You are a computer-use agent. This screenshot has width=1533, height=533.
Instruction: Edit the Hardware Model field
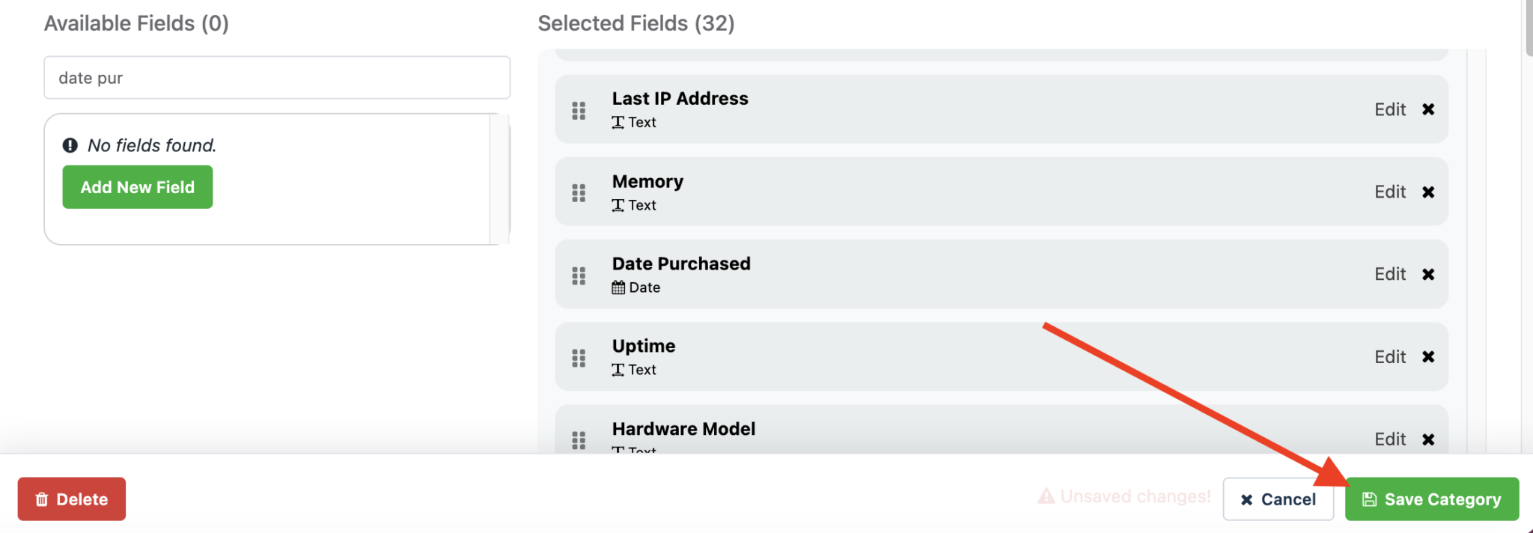click(x=1390, y=439)
